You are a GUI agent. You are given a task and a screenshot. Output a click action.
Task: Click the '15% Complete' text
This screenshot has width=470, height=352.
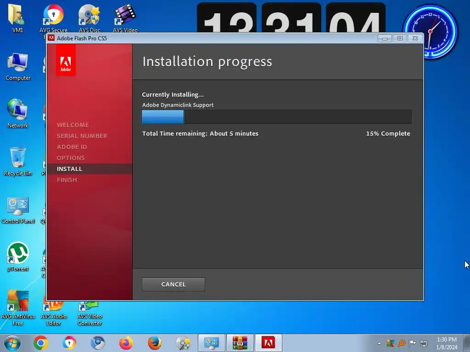coord(388,133)
